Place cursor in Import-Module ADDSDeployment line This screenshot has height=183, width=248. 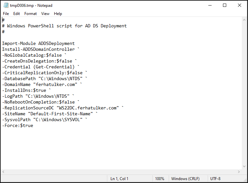(x=38, y=43)
